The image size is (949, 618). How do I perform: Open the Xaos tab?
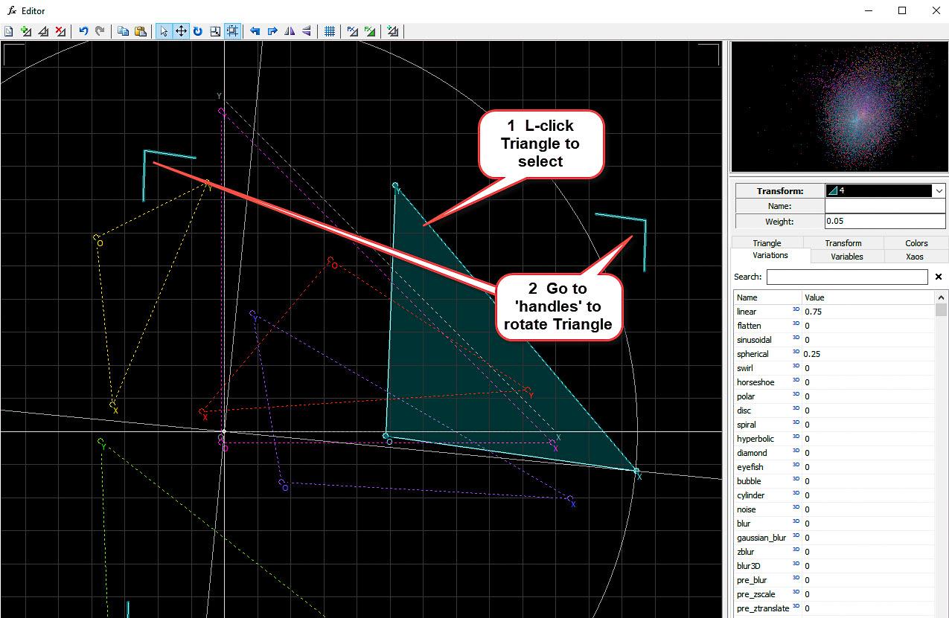click(915, 257)
